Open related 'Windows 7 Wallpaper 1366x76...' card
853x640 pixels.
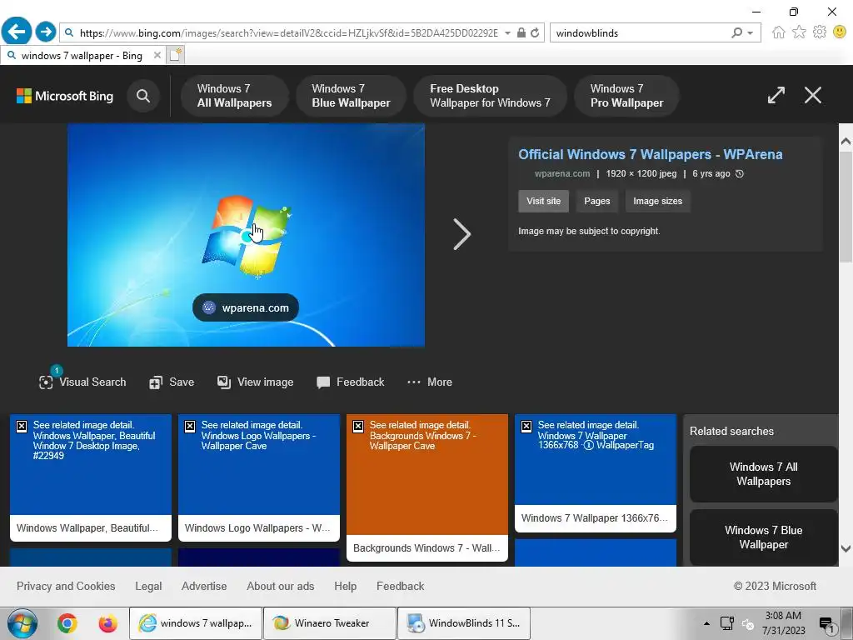point(596,473)
